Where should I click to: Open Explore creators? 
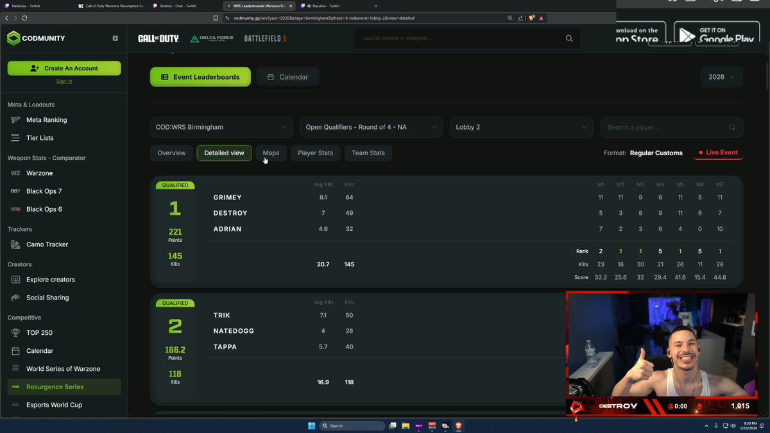click(50, 280)
